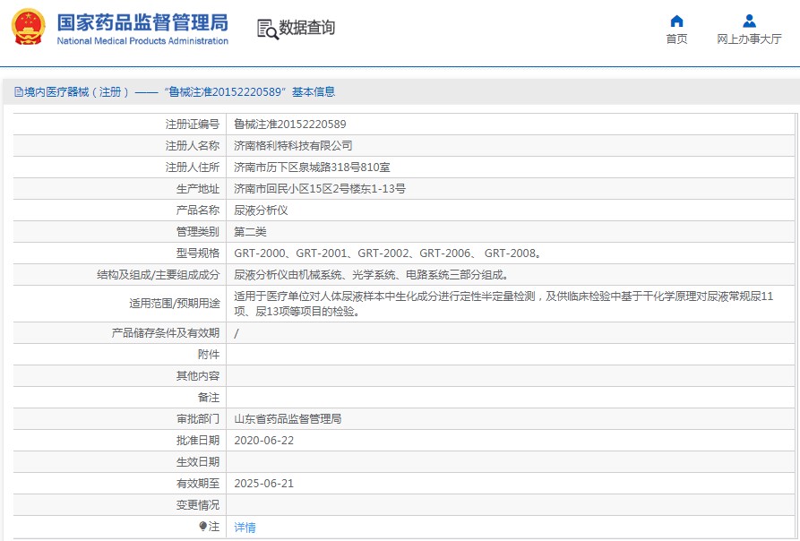Image resolution: width=800 pixels, height=541 pixels.
Task: Select management category value 第二类
Action: pos(250,232)
